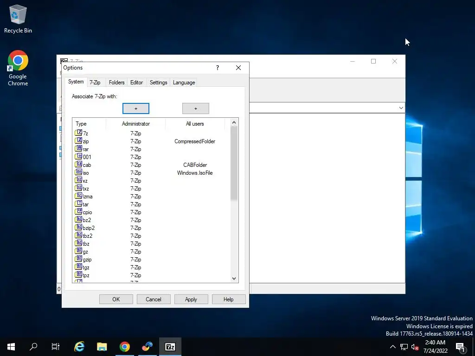Click the Administrator column header
The image size is (475, 356).
tap(136, 124)
